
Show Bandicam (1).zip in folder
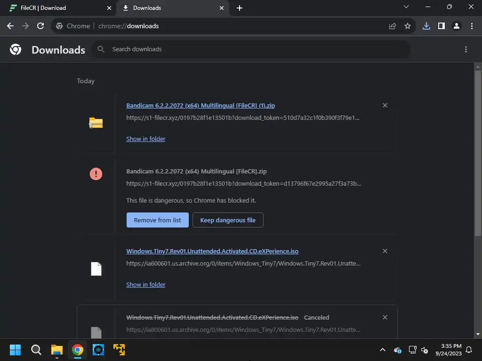pyautogui.click(x=146, y=139)
